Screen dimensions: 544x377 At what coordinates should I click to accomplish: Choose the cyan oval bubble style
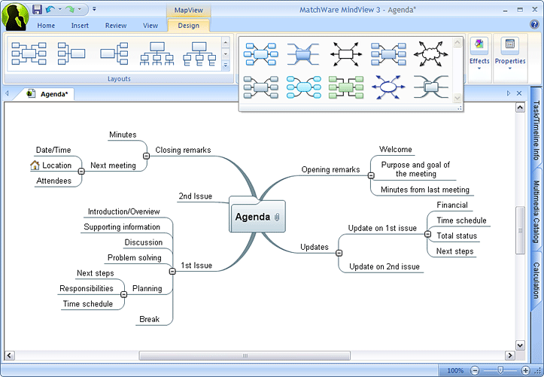(x=303, y=87)
